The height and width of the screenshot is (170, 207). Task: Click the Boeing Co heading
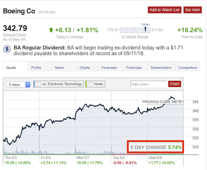pos(19,11)
